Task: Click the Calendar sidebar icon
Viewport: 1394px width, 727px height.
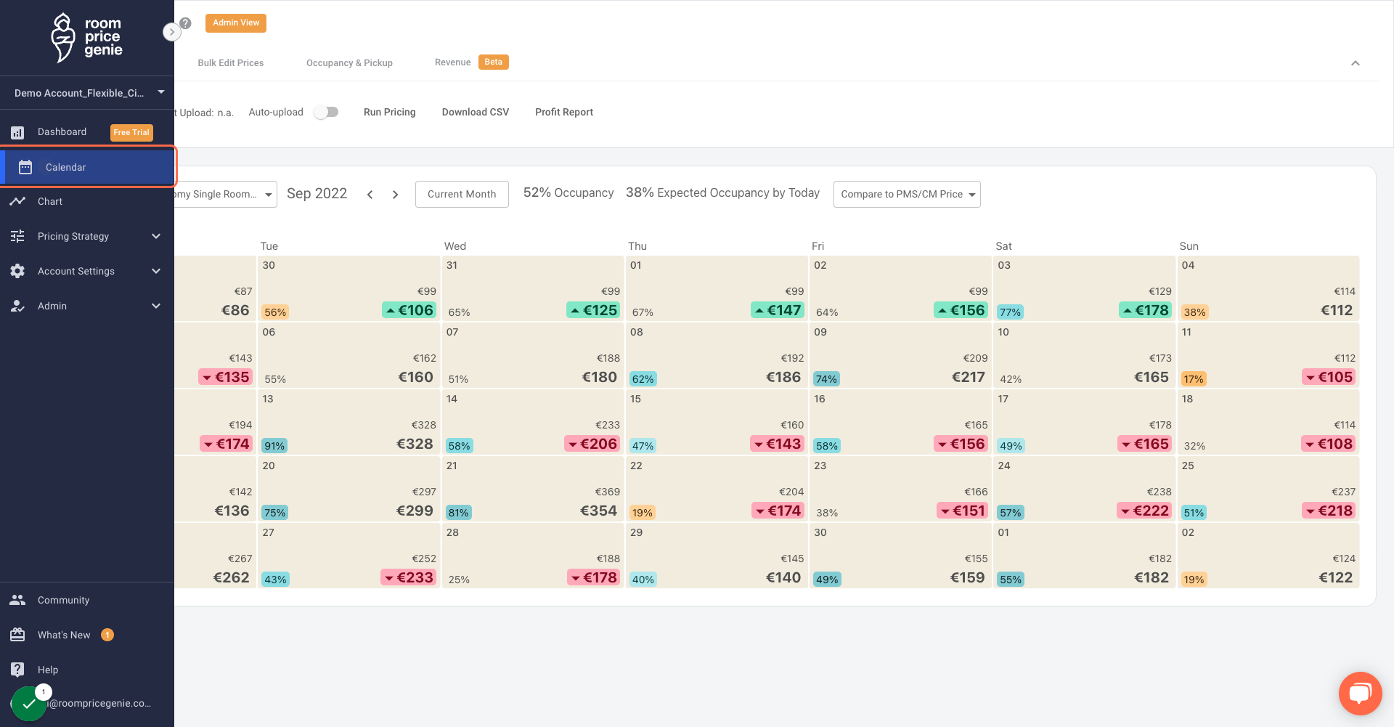Action: click(x=25, y=167)
